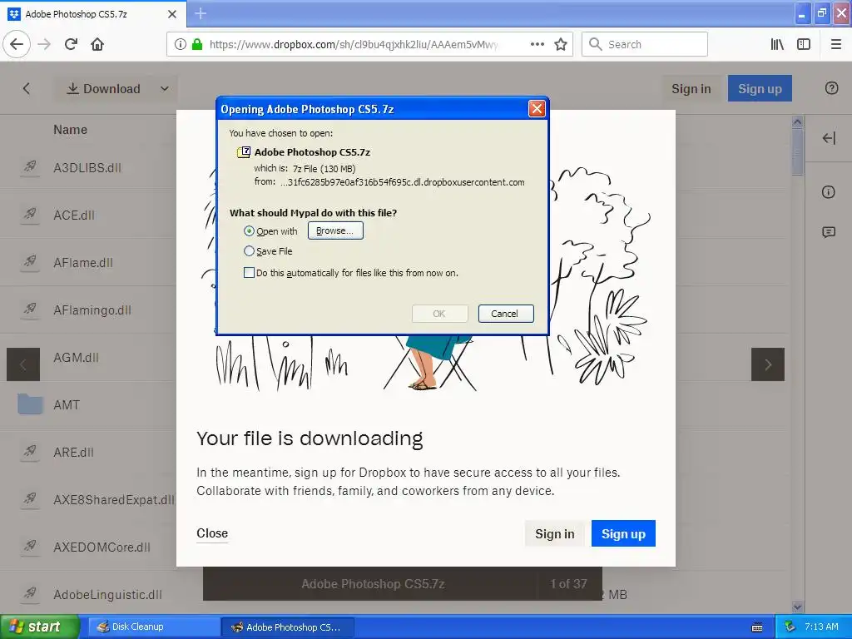Cancel the Opening file dialog
This screenshot has height=639, width=852.
[x=505, y=314]
